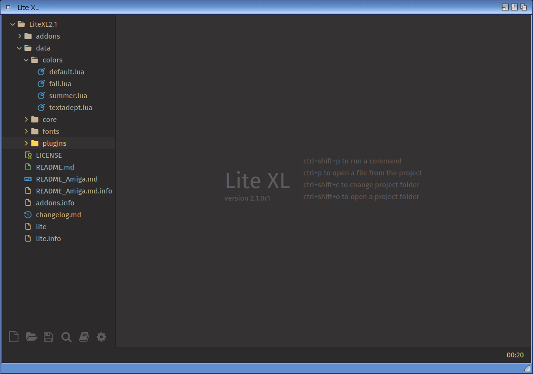Click the file icon beside lite.info
This screenshot has height=374, width=533.
(x=28, y=238)
